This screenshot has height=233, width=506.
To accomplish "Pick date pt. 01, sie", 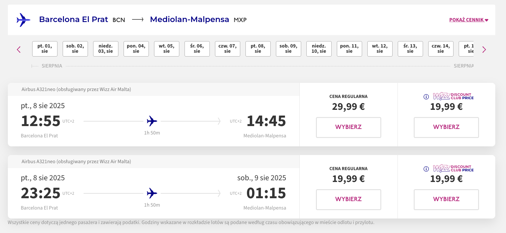I will pyautogui.click(x=45, y=49).
